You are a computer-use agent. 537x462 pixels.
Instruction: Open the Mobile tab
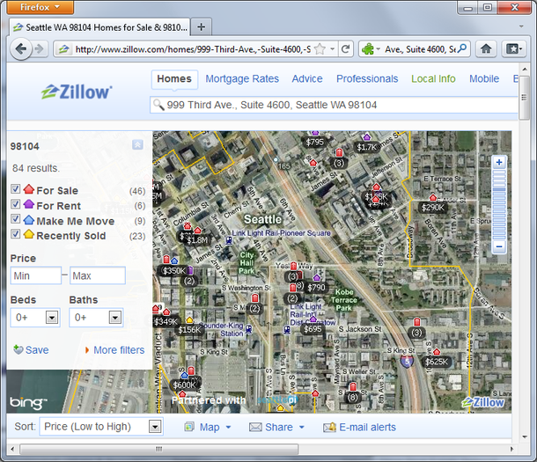pos(484,78)
